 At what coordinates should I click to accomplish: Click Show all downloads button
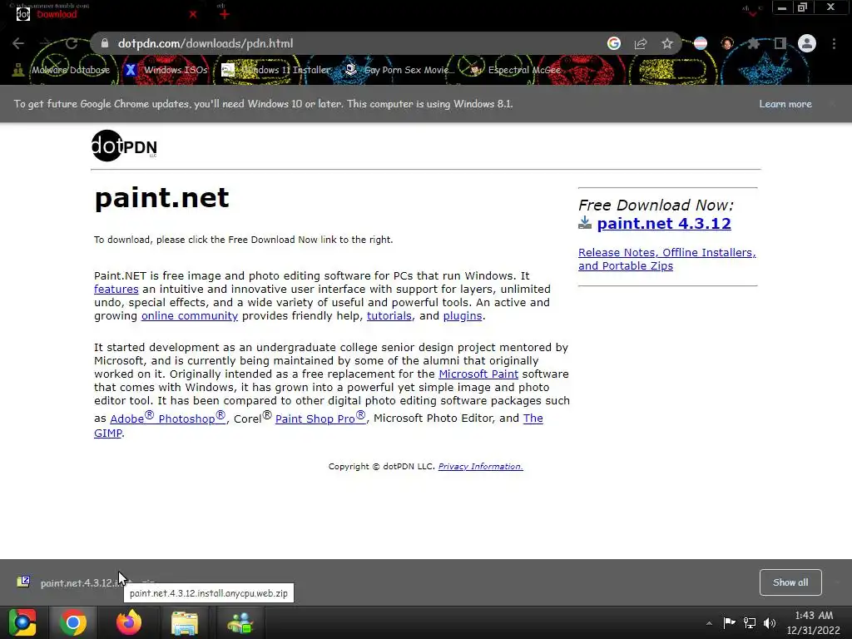(x=790, y=582)
